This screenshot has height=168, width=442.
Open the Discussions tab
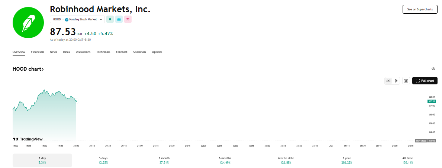[83, 52]
